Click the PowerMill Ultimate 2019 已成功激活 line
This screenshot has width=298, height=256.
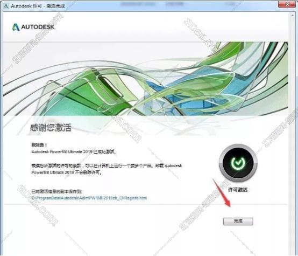(74, 152)
